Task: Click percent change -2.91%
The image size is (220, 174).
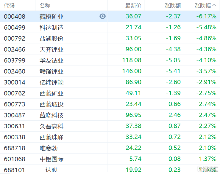Action: [206, 82]
